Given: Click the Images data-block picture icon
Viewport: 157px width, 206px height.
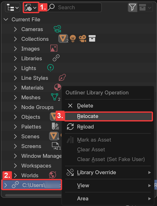Looking at the screenshot, I should click(54, 48).
